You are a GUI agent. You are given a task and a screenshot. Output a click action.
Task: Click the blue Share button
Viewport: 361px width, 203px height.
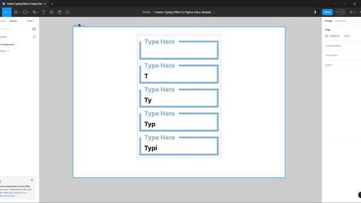(327, 12)
